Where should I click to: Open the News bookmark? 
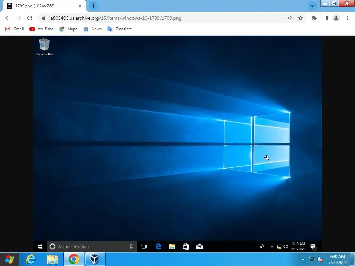click(x=93, y=29)
